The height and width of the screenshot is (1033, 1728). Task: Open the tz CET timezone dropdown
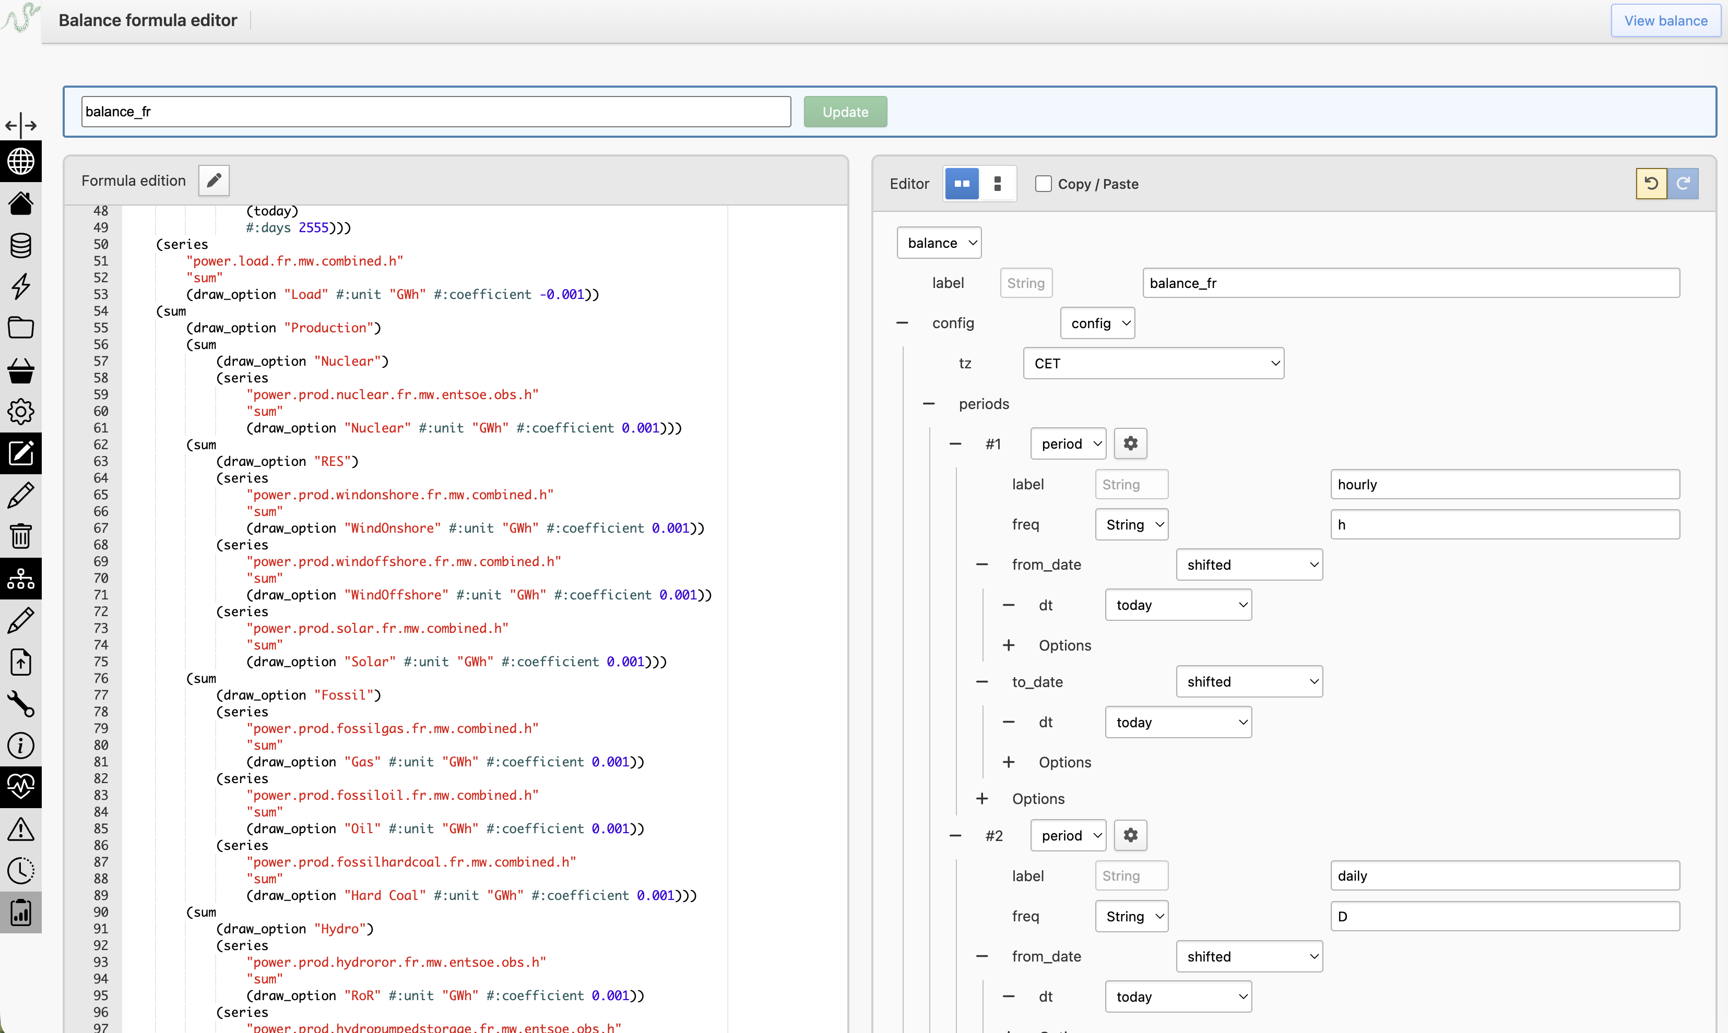pos(1153,363)
